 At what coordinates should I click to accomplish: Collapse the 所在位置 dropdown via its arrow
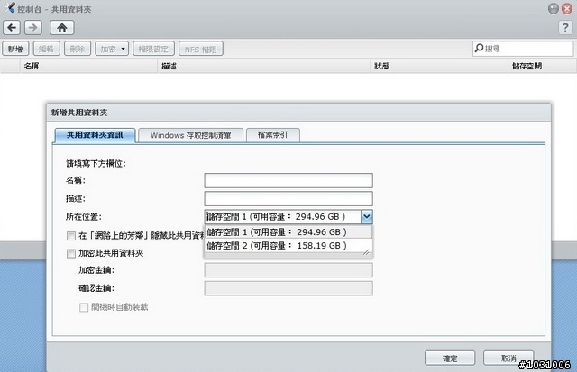367,217
